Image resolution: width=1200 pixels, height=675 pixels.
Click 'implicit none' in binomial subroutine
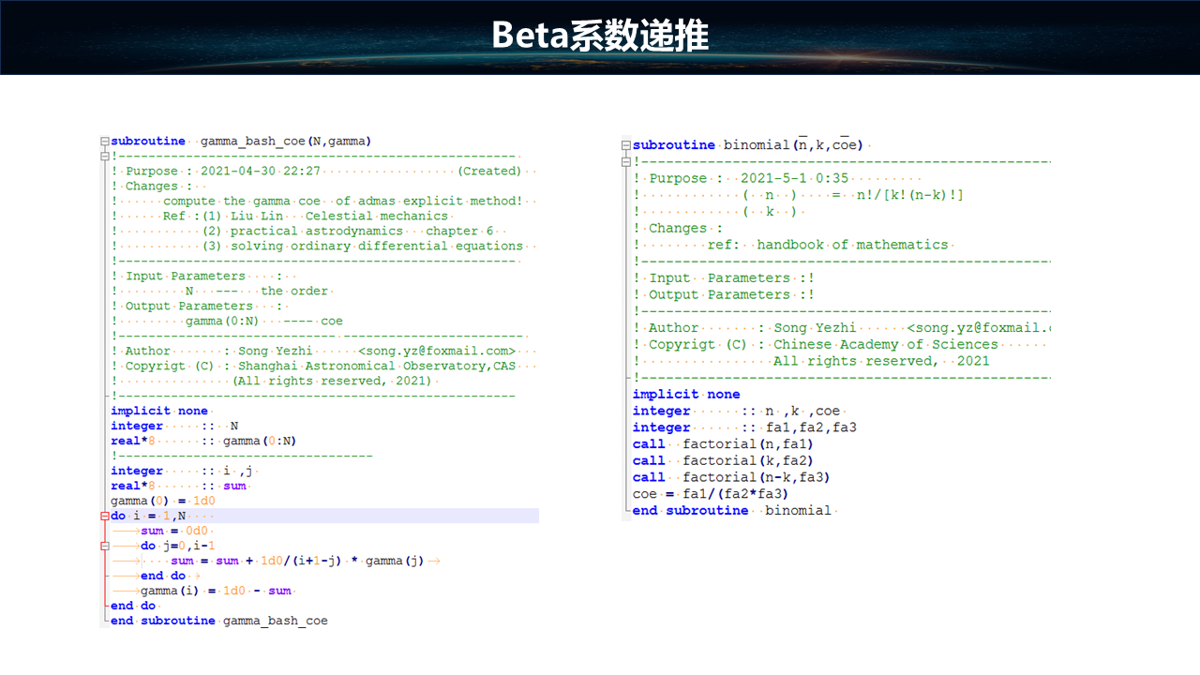click(686, 395)
